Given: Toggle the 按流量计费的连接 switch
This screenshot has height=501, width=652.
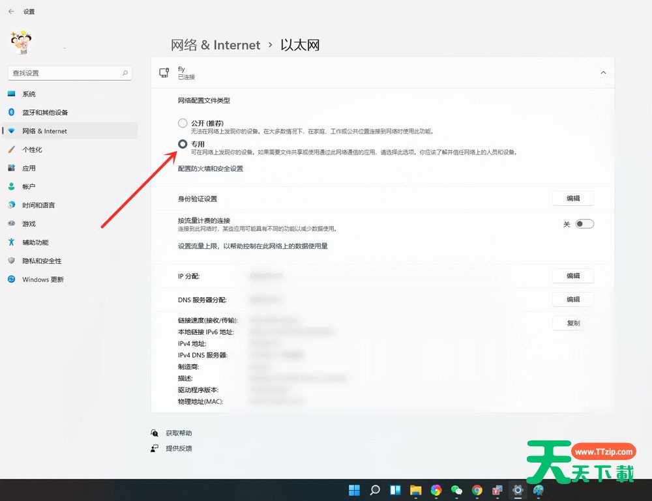Looking at the screenshot, I should (x=584, y=224).
